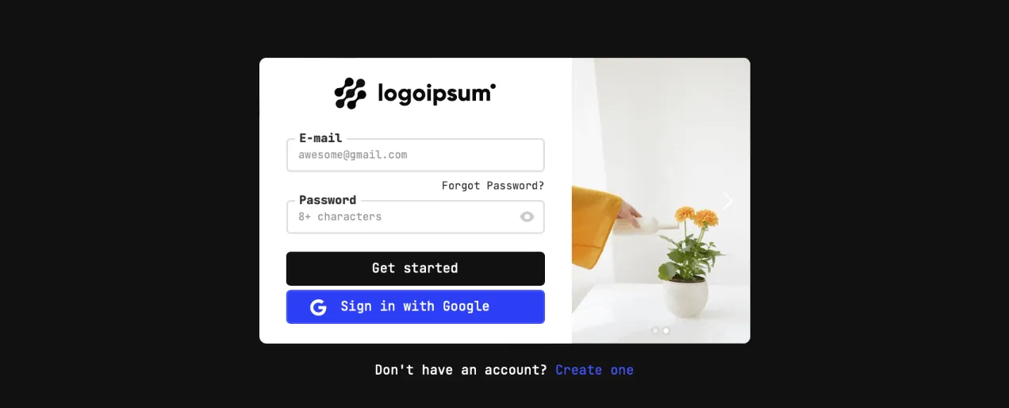
Task: Click the Sign in with Google button
Action: click(x=415, y=306)
